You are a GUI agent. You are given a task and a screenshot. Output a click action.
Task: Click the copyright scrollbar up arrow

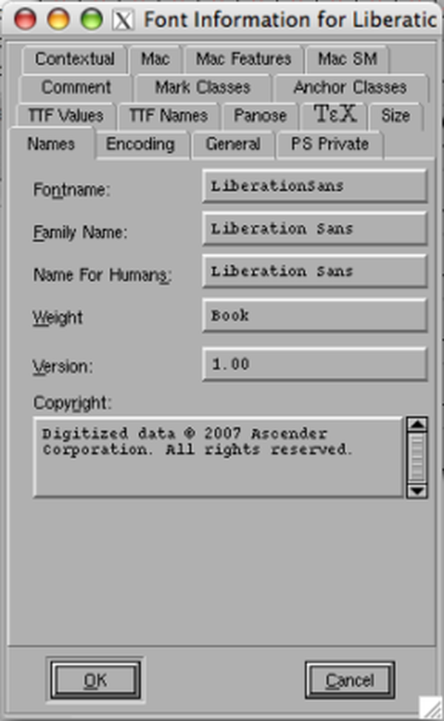[417, 424]
